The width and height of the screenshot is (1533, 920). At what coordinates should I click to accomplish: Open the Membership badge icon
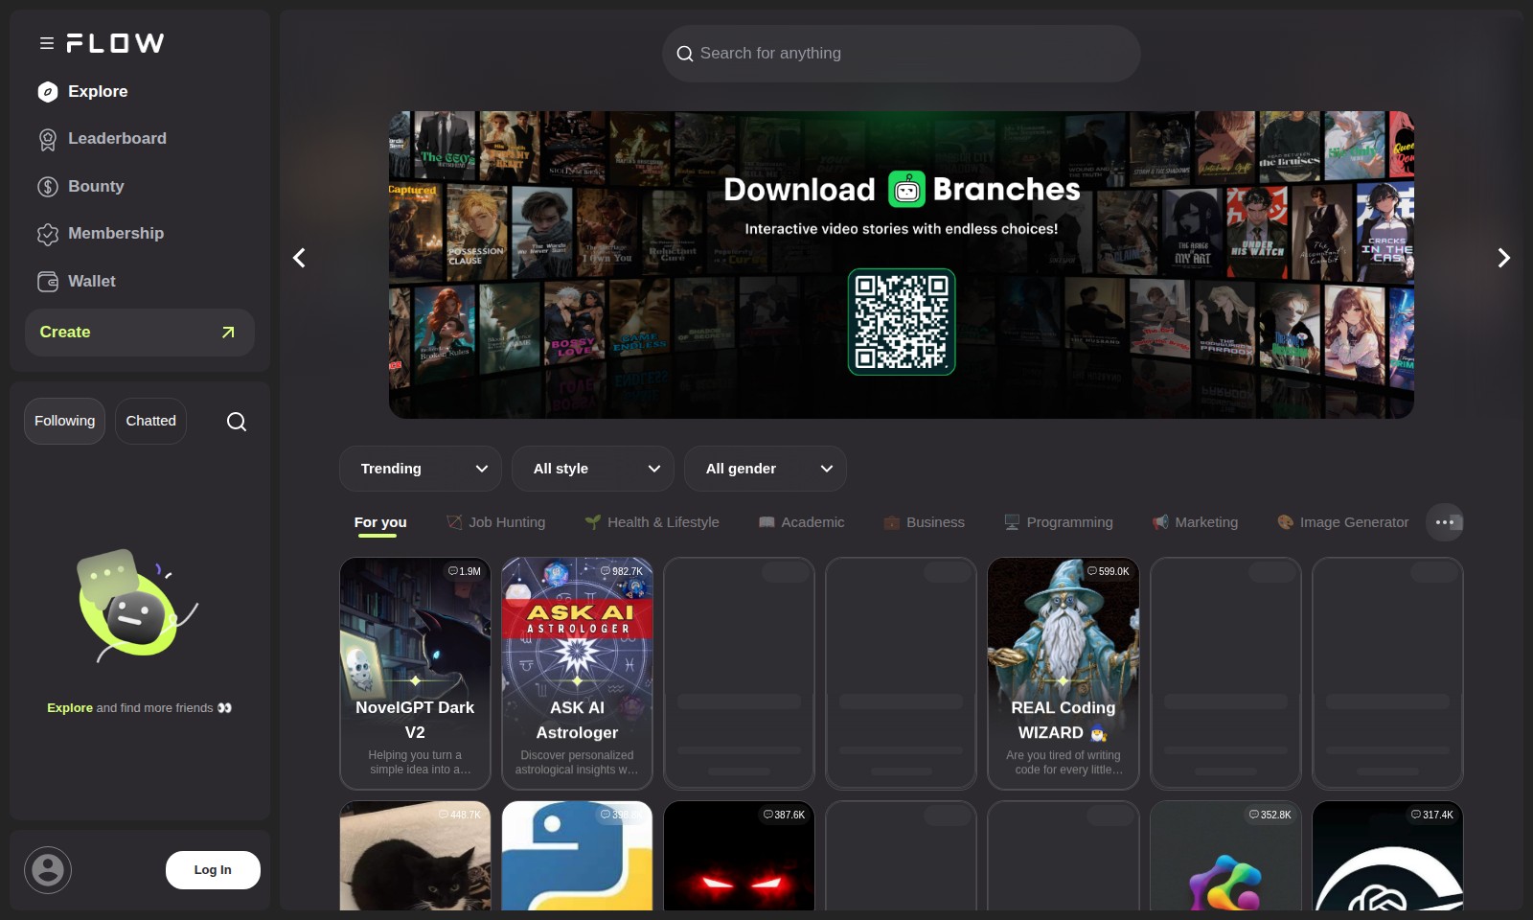tap(48, 234)
